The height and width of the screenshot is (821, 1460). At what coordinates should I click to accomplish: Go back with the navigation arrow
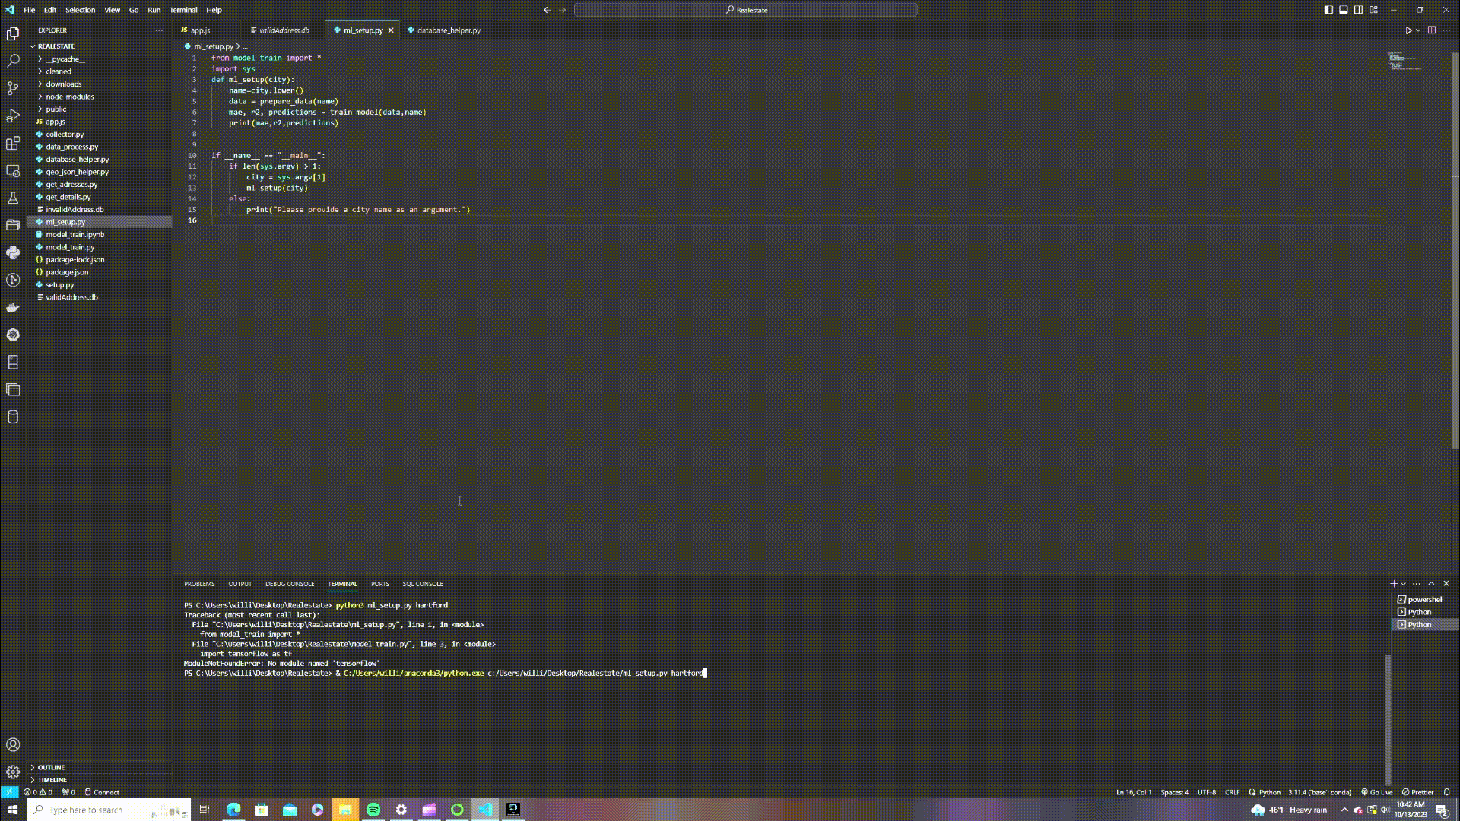547,10
